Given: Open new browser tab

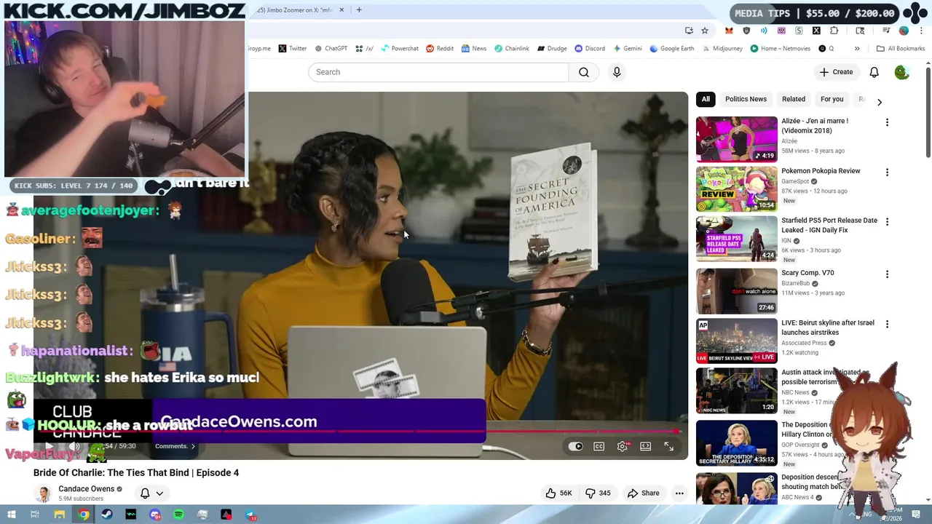Looking at the screenshot, I should coord(359,10).
